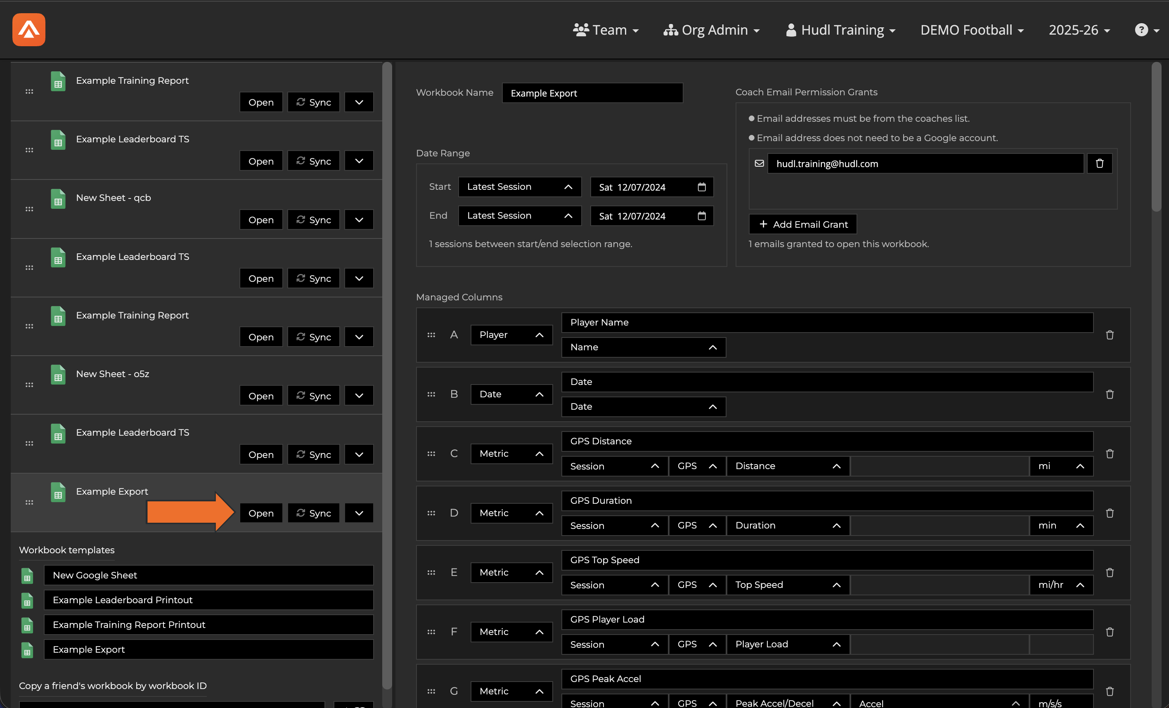Open the DEMO Football team menu
This screenshot has width=1169, height=708.
click(x=972, y=30)
